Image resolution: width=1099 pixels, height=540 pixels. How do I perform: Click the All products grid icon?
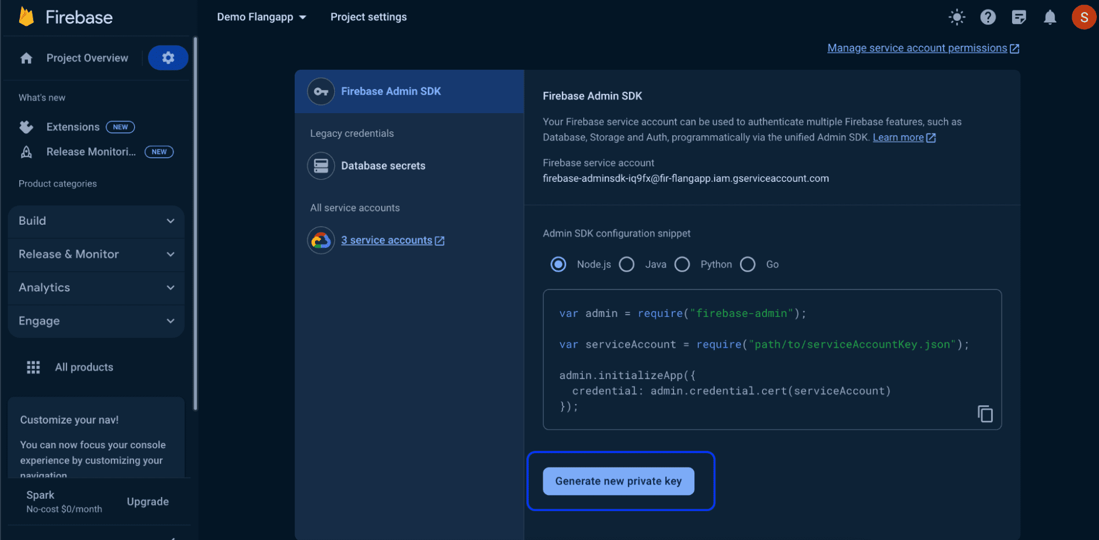tap(34, 367)
